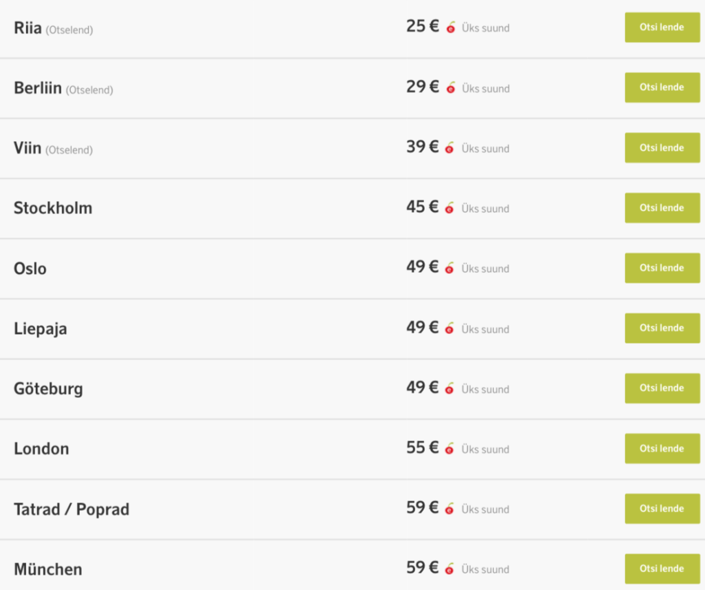Hit the Otsi lende button for Göteburg
705x590 pixels.
pos(662,388)
